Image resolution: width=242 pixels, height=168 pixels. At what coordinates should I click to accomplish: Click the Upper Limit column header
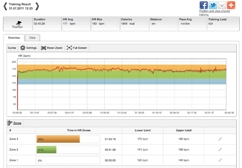click(184, 130)
